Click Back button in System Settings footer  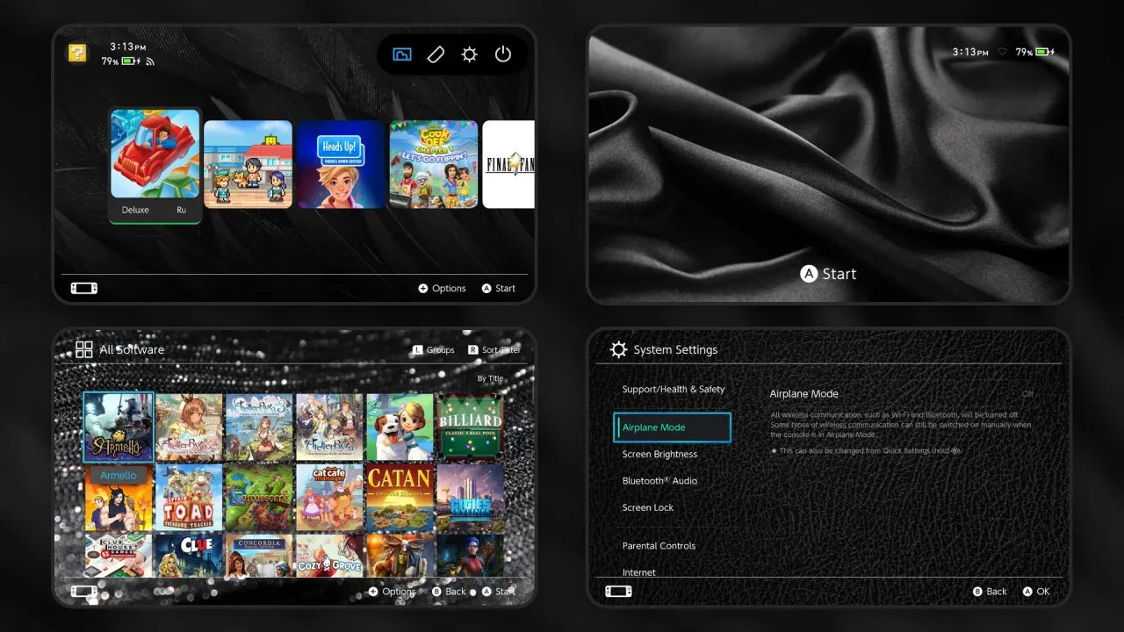990,592
